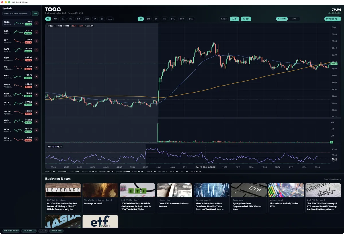The image size is (344, 234).
Task: Choose the 1M date range
Action: [63, 19]
